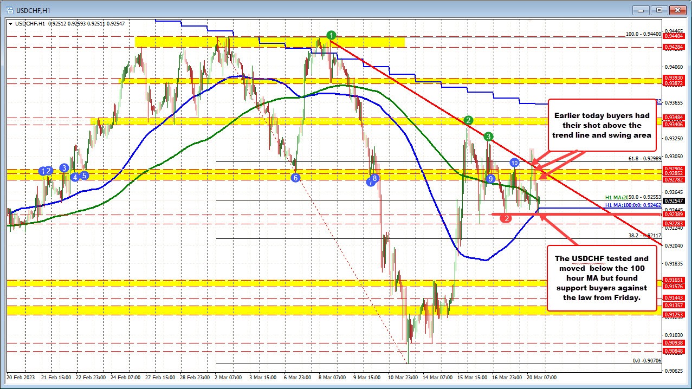Screen dimensions: 692x389
Task: Click the "Earlier today buyers" annotation box
Action: 602,125
